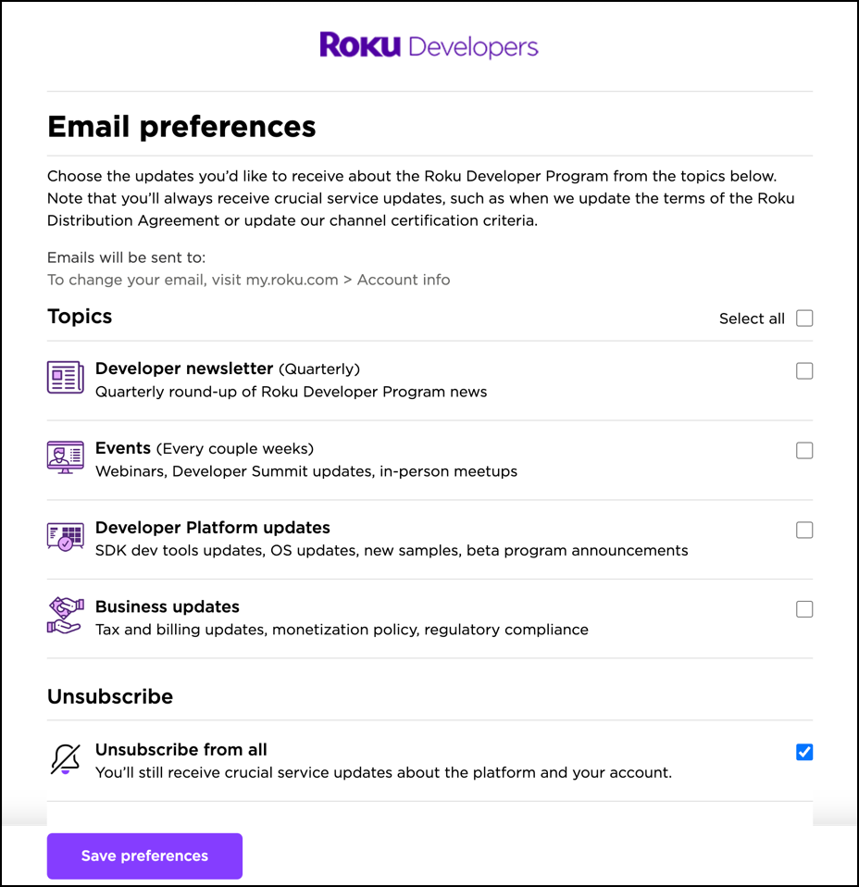
Task: Click the webinar screen icon next to Events
Action: (64, 456)
